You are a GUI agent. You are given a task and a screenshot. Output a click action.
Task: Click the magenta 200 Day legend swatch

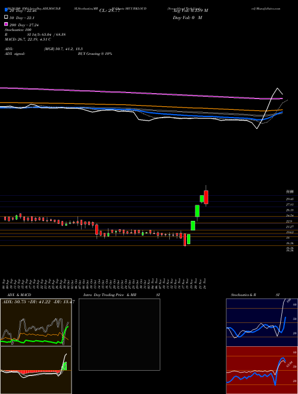tap(6, 24)
